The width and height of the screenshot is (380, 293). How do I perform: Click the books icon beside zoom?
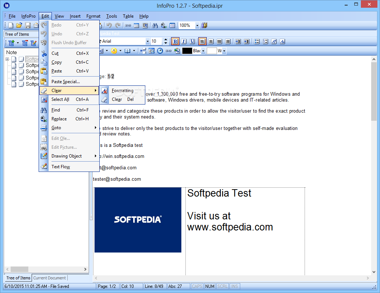click(x=205, y=25)
